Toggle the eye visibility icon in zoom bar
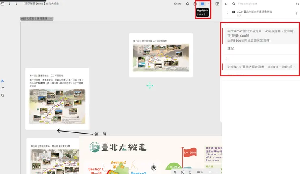The image size is (300, 174). (x=175, y=172)
